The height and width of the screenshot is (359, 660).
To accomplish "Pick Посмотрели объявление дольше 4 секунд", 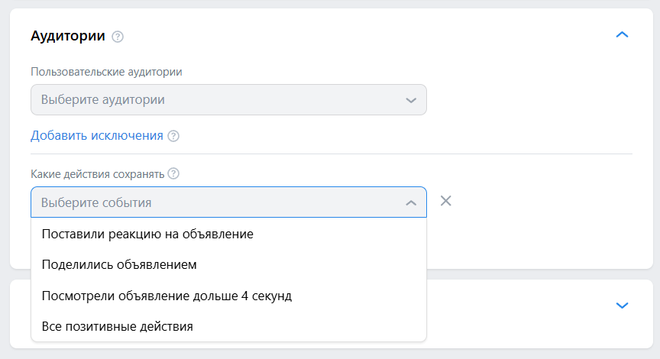I will 167,296.
